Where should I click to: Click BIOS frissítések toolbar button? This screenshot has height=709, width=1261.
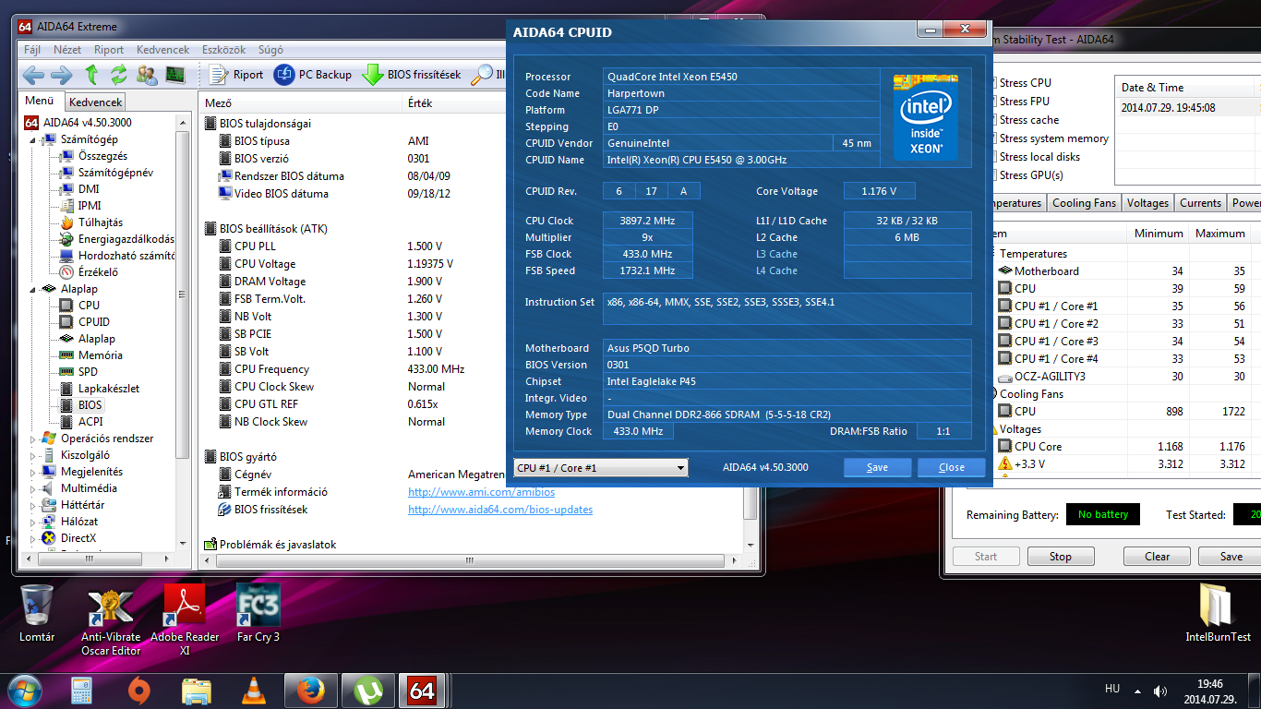412,75
